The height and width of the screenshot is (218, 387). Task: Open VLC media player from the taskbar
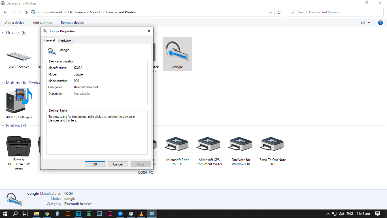(141, 214)
